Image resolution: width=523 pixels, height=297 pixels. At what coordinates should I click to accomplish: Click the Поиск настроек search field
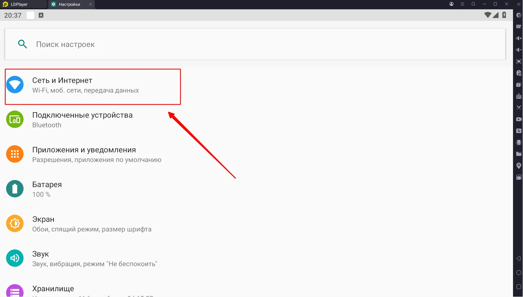[x=129, y=44]
